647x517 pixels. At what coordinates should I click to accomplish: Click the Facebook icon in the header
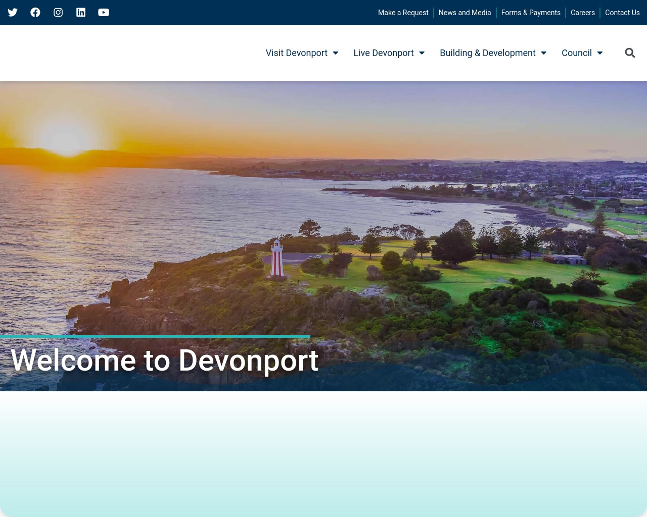click(x=35, y=12)
